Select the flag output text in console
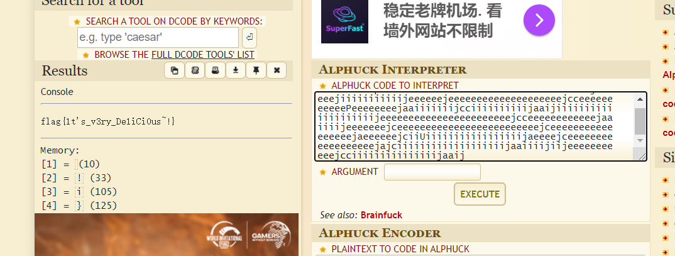This screenshot has height=256, width=675. [x=108, y=121]
